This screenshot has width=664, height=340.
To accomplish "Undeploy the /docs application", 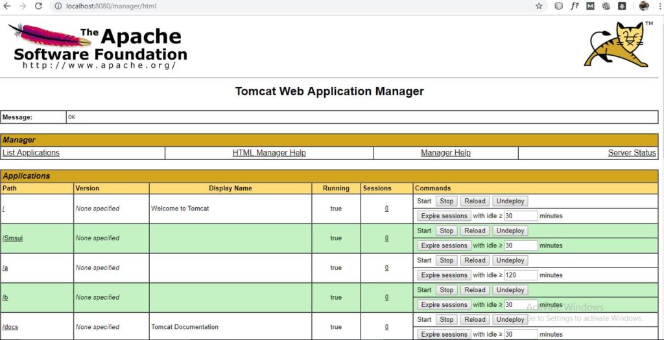I will tap(510, 320).
